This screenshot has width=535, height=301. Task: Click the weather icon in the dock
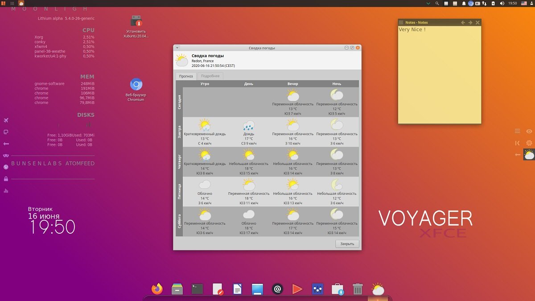tap(378, 289)
